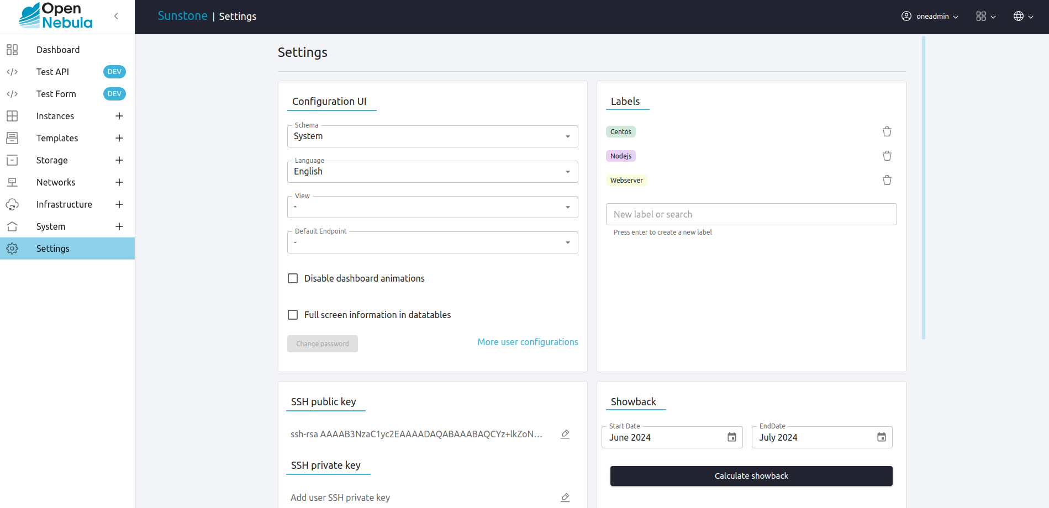Click the Centos label chip
1049x508 pixels.
coord(621,131)
